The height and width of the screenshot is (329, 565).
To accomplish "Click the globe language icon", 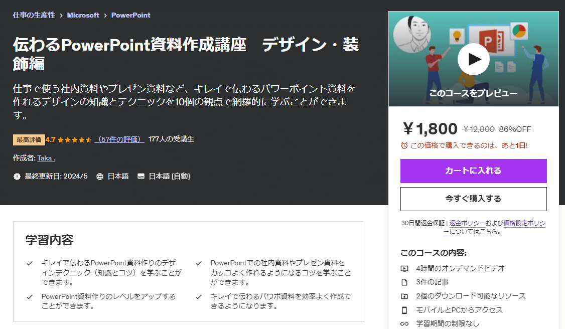I will tap(100, 177).
